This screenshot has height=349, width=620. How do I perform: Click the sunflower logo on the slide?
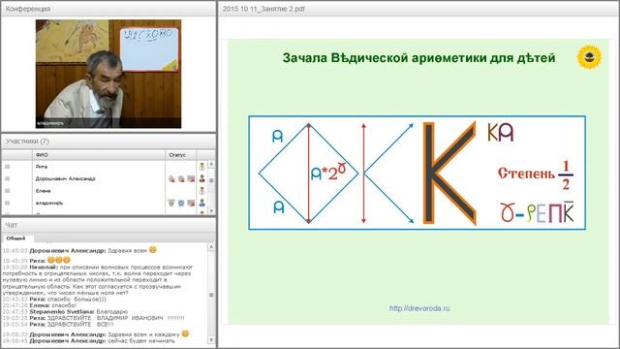(589, 57)
